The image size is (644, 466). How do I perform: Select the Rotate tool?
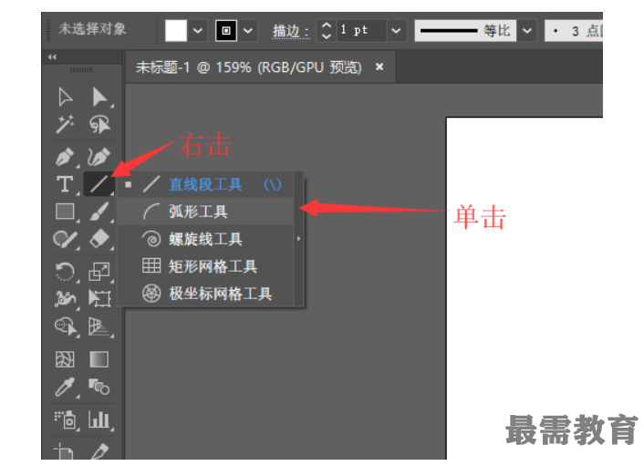(65, 272)
